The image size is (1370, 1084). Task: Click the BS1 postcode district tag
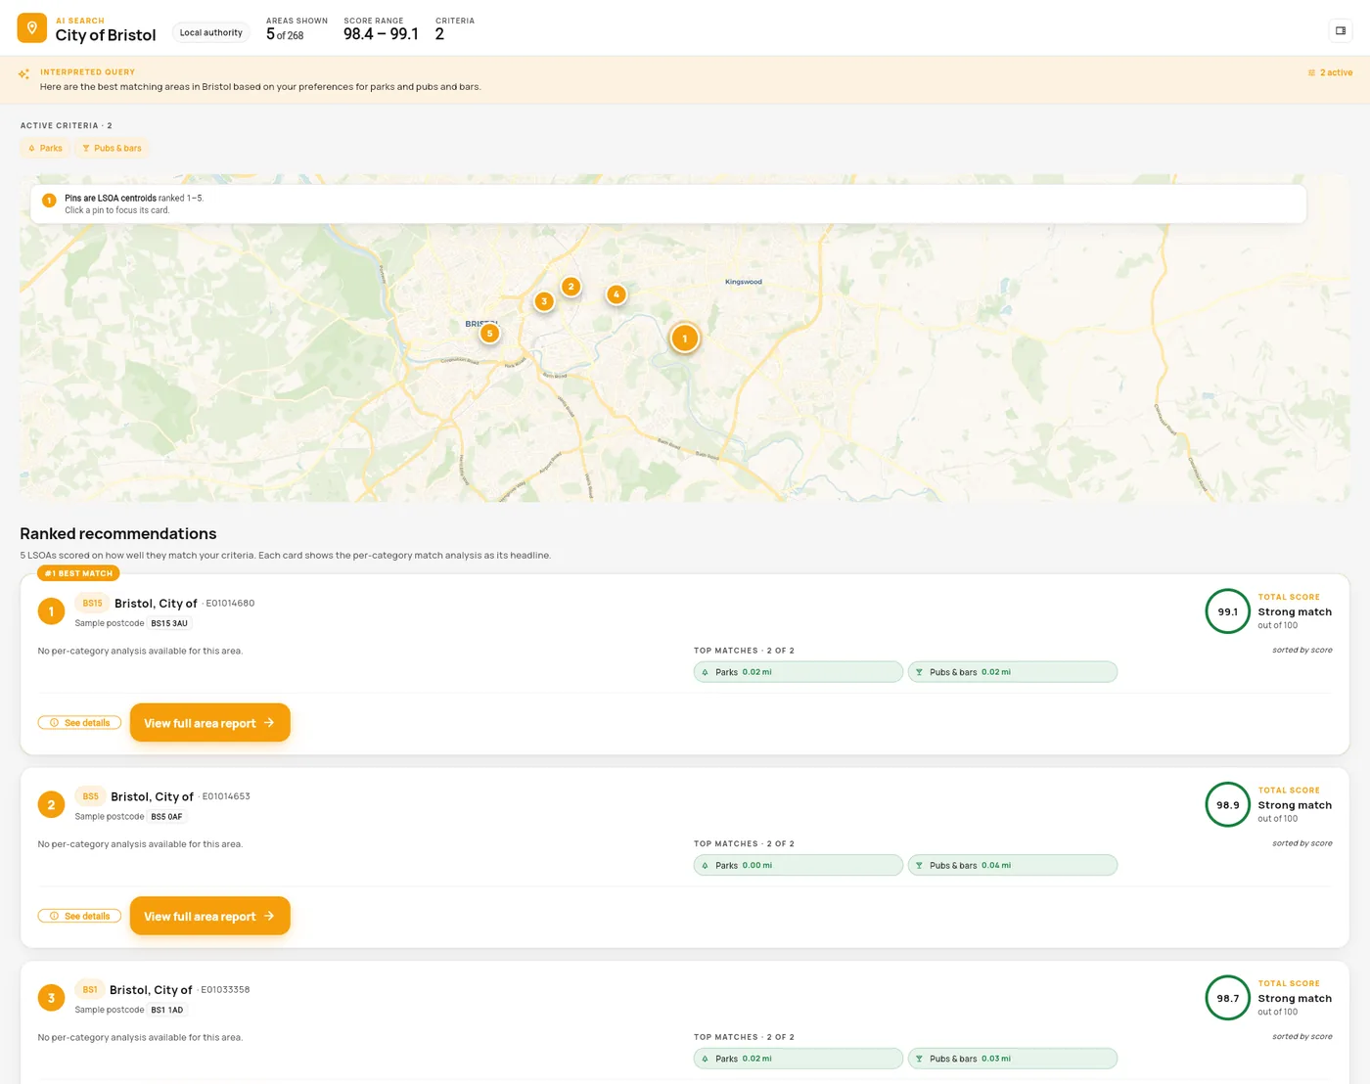90,990
